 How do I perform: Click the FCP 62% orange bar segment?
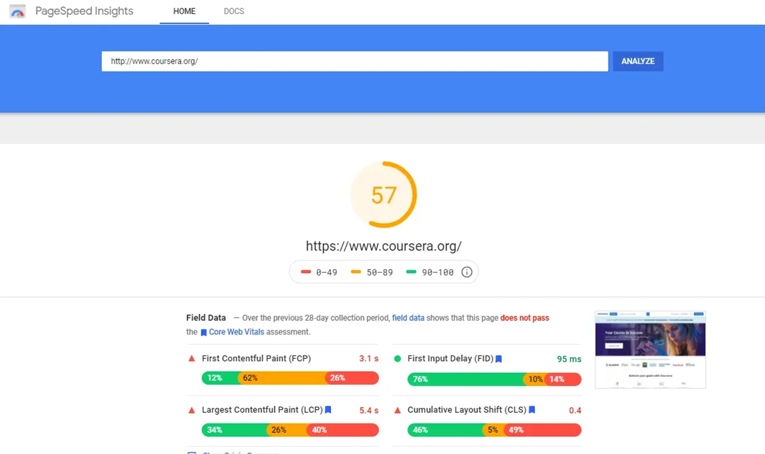pyautogui.click(x=282, y=378)
